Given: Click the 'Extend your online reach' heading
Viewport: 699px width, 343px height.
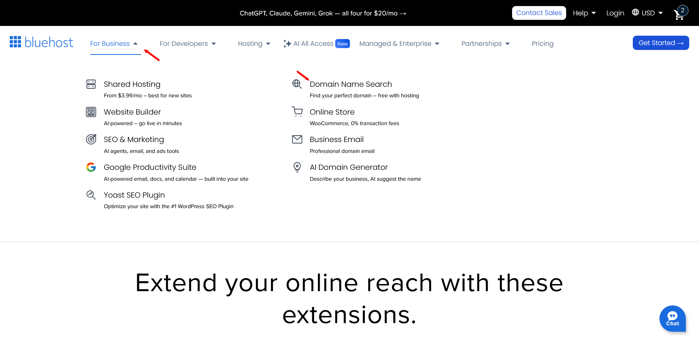Looking at the screenshot, I should (349, 299).
